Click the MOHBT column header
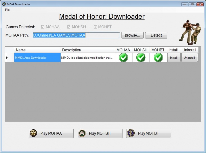206x153 pixels. [158, 50]
